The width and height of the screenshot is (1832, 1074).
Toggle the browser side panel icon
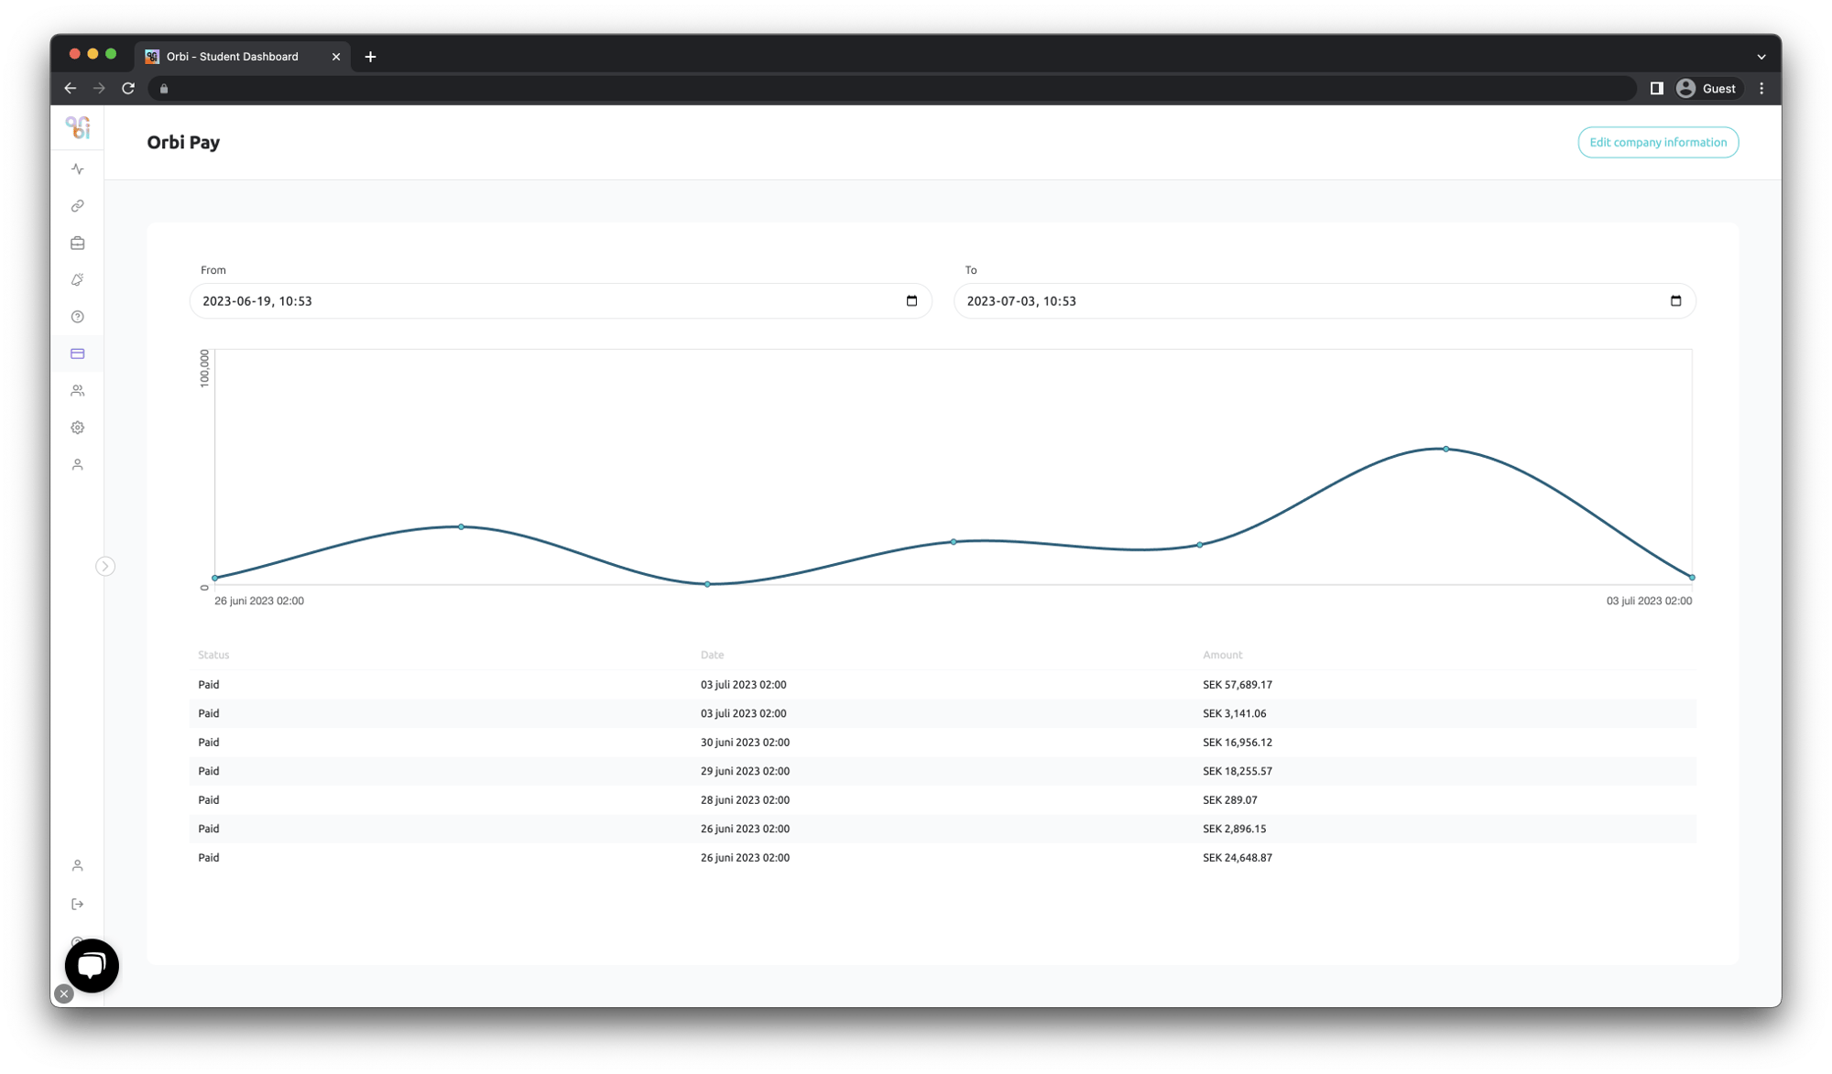[x=1656, y=89]
